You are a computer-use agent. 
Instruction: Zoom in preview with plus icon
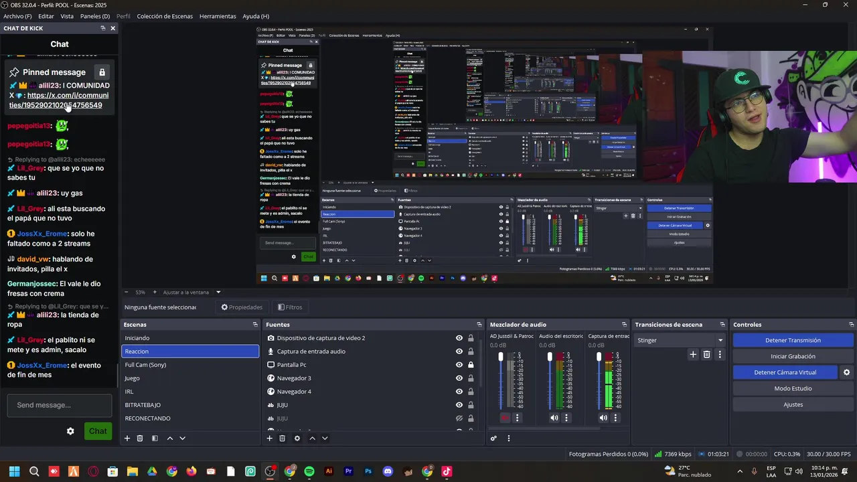pos(155,292)
